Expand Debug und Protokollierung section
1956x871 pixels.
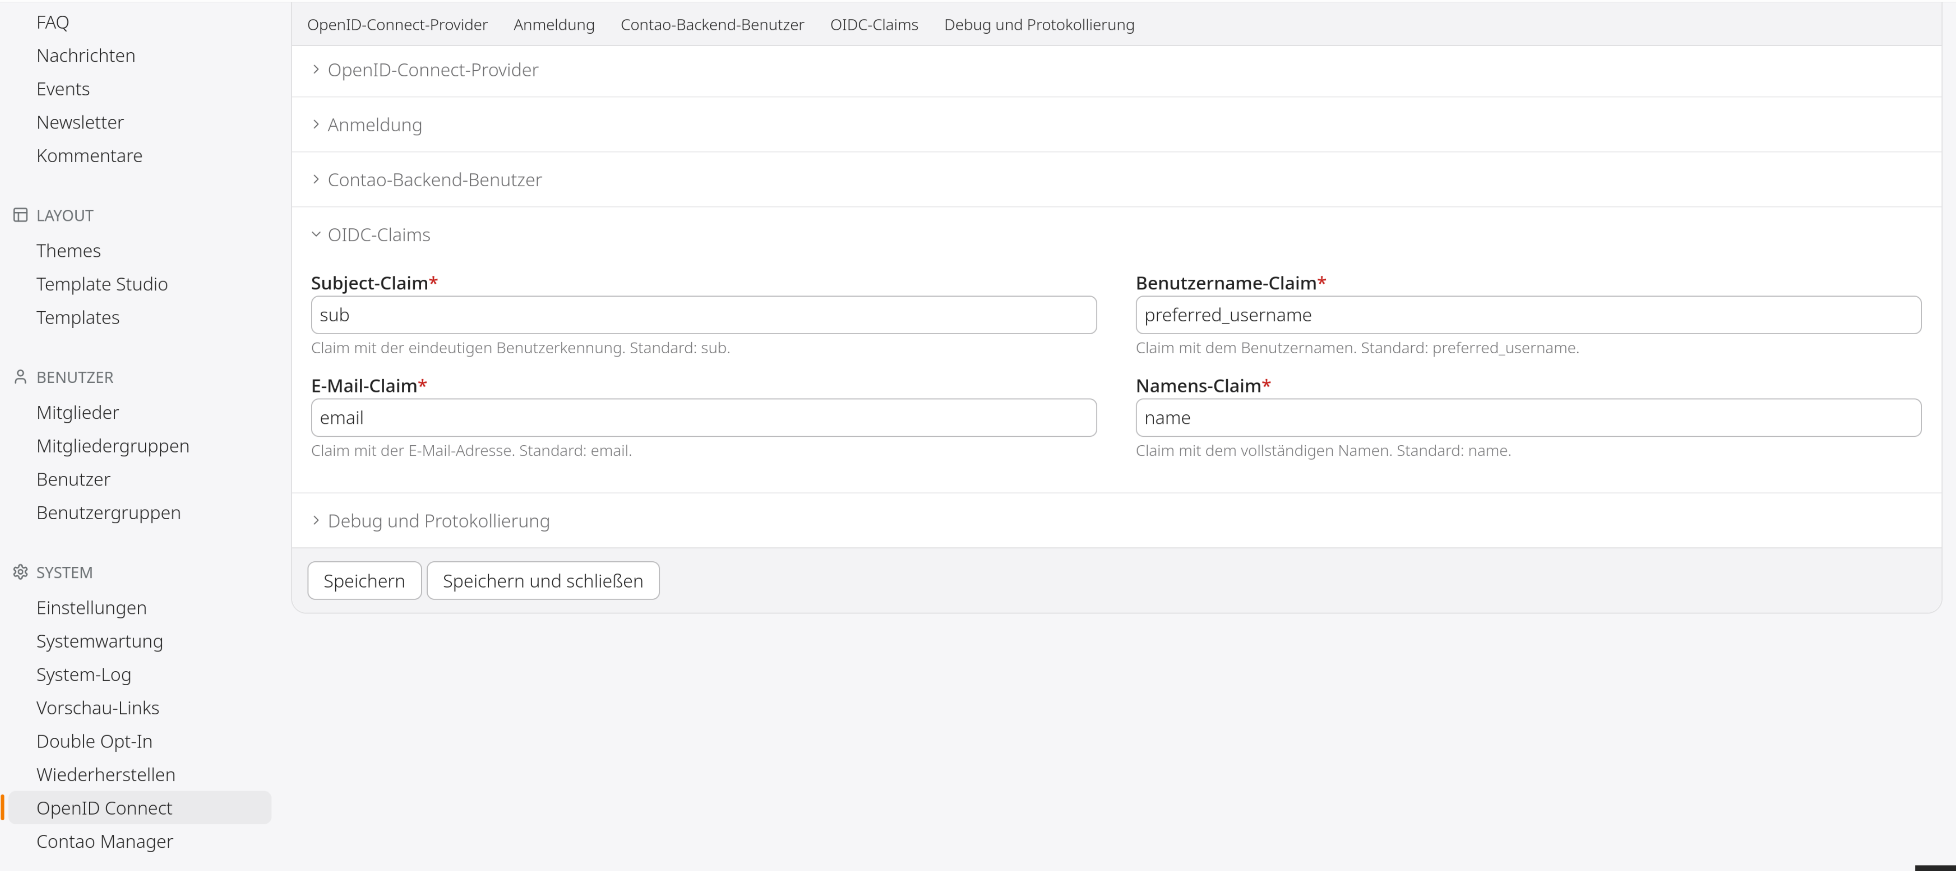pyautogui.click(x=438, y=521)
